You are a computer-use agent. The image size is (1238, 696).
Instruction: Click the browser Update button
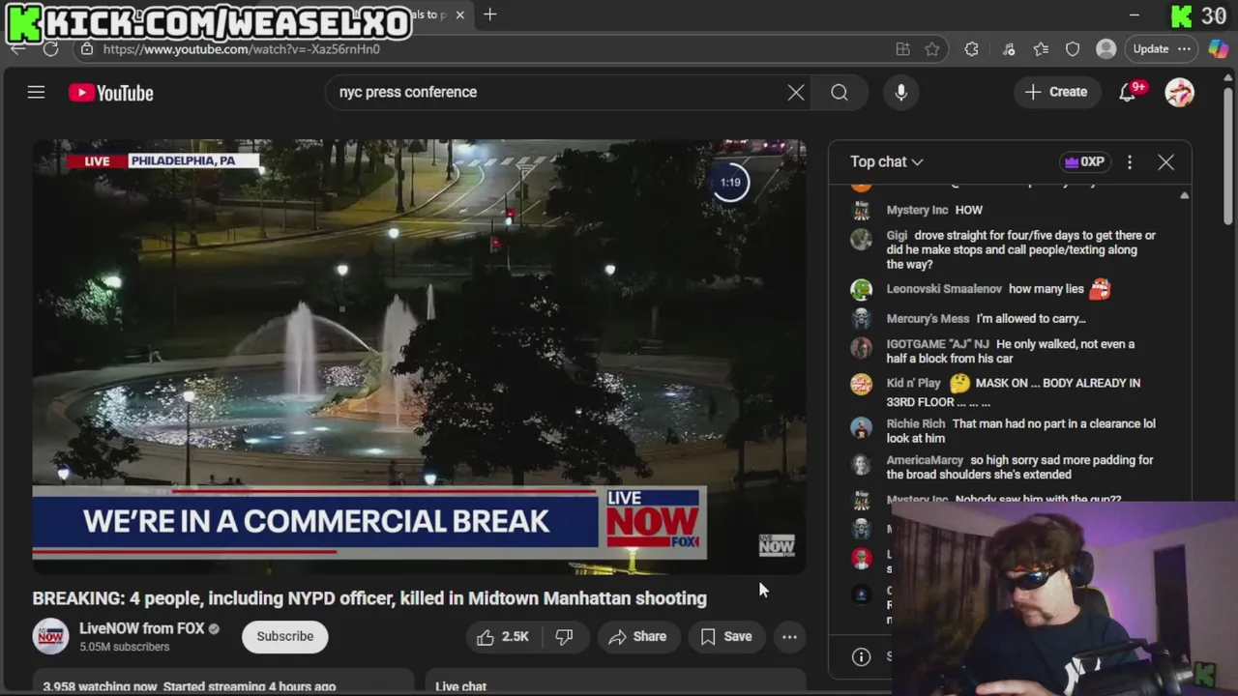pyautogui.click(x=1151, y=49)
